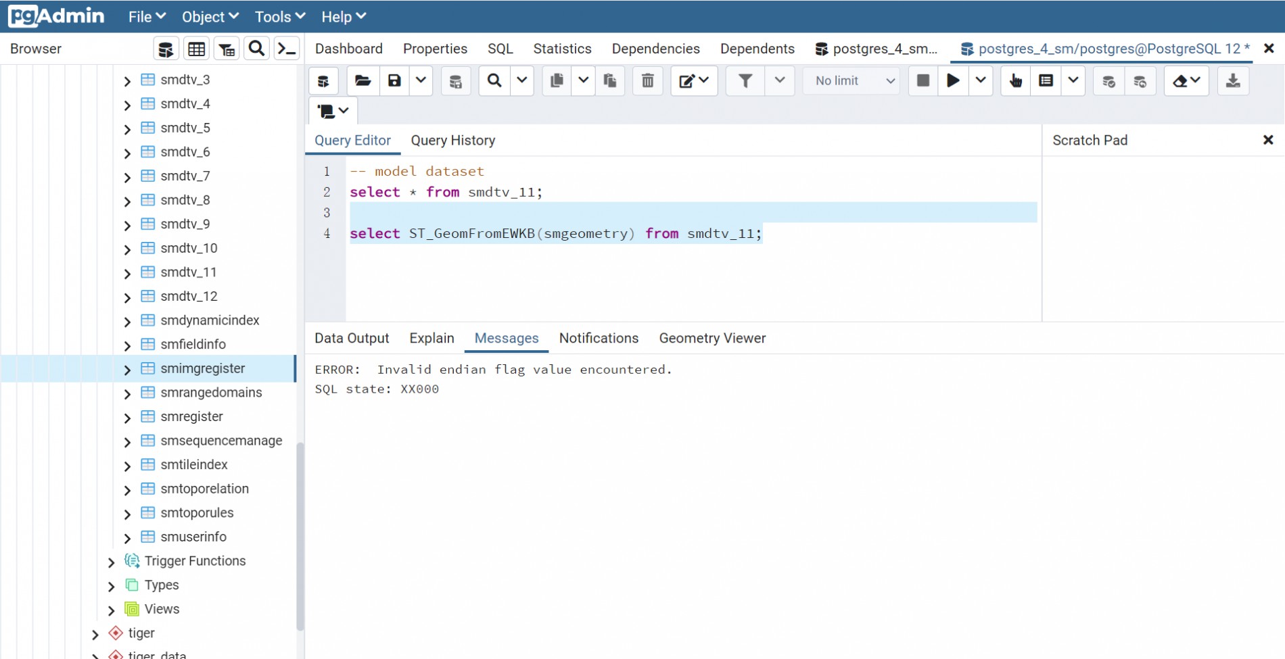The image size is (1285, 659).
Task: Open the PSQL terminal tool icon
Action: 287,49
